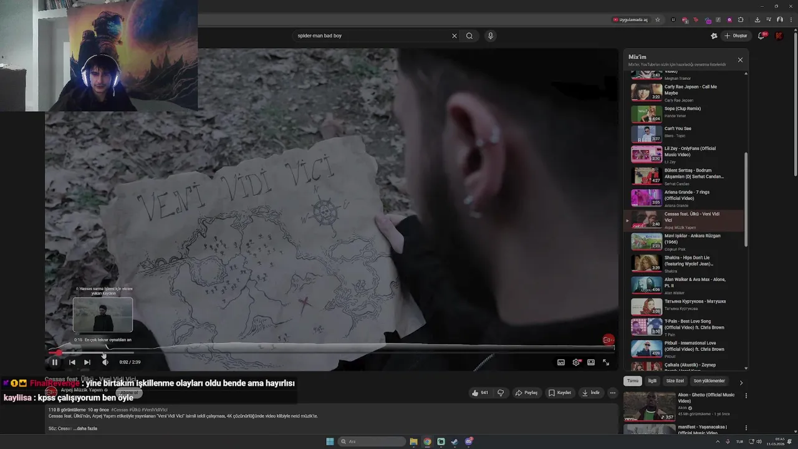Image resolution: width=798 pixels, height=449 pixels.
Task: Click the Windows taskbar search box
Action: pos(372,442)
